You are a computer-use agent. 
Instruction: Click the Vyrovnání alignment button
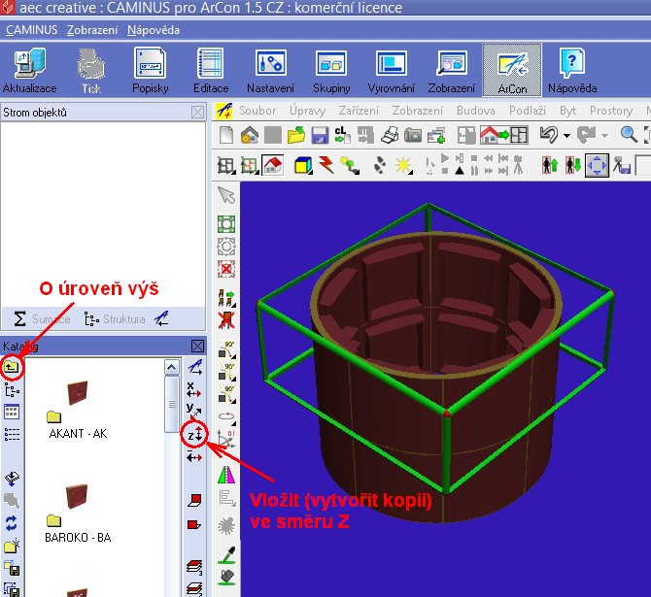pyautogui.click(x=392, y=71)
